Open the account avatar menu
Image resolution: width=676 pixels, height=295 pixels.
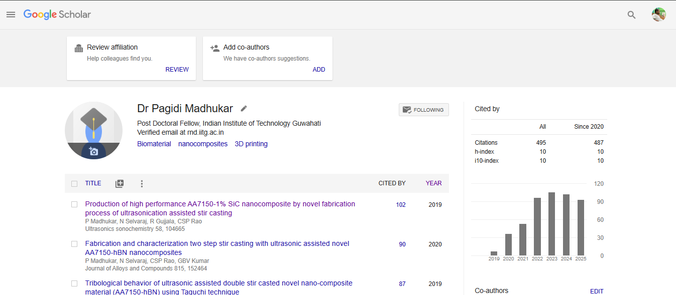[x=658, y=15]
